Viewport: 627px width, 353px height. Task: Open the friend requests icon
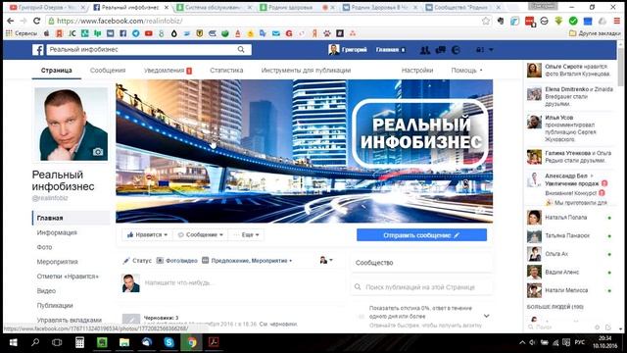[x=425, y=50]
